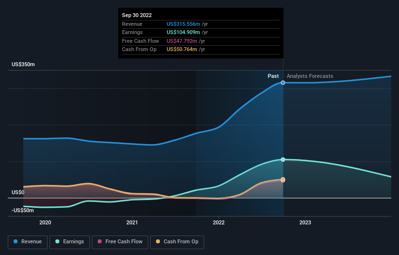This screenshot has height=255, width=399.
Task: Select the 2022 x-axis label
Action: [x=219, y=223]
